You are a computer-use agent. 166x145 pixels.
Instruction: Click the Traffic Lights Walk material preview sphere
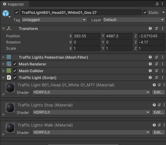click(x=10, y=128)
